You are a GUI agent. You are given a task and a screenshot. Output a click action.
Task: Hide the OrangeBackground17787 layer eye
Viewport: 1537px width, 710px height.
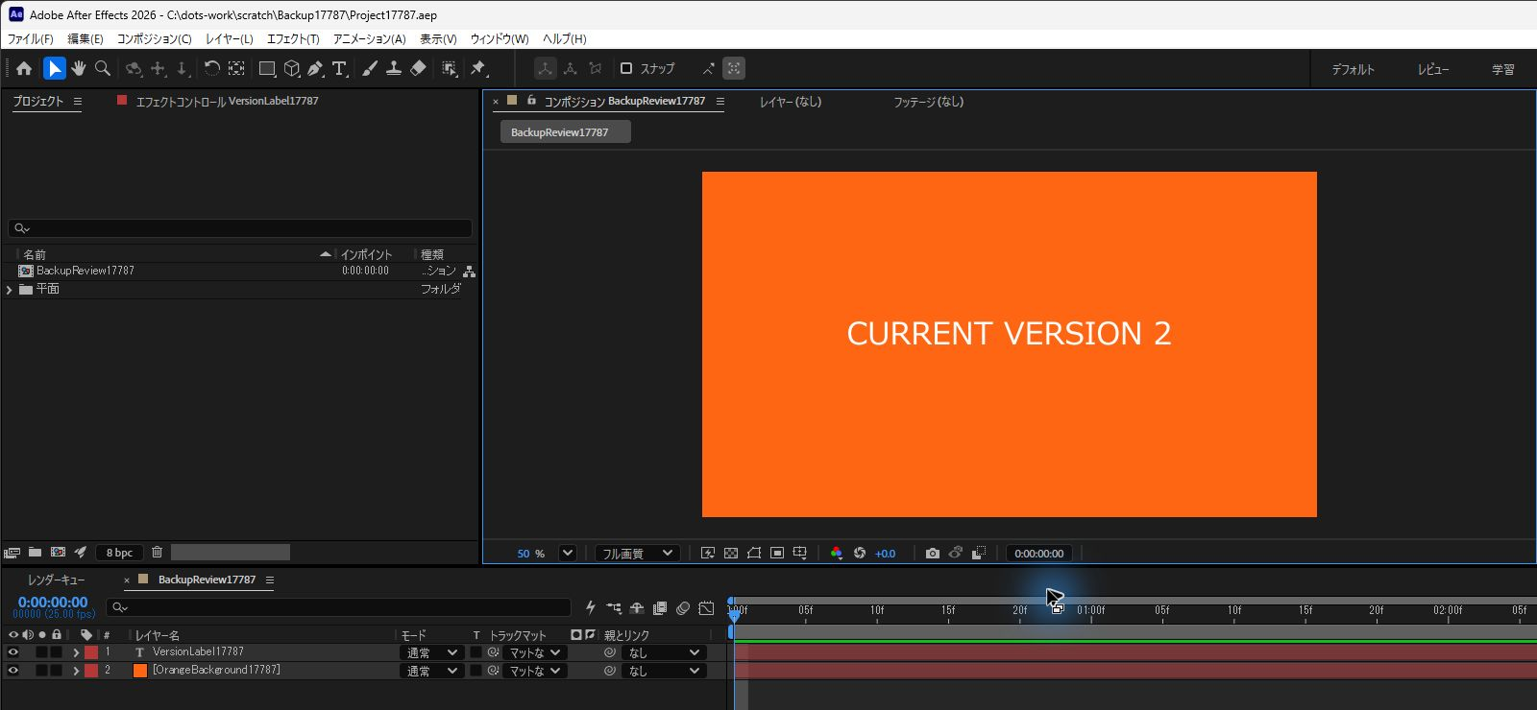point(13,671)
